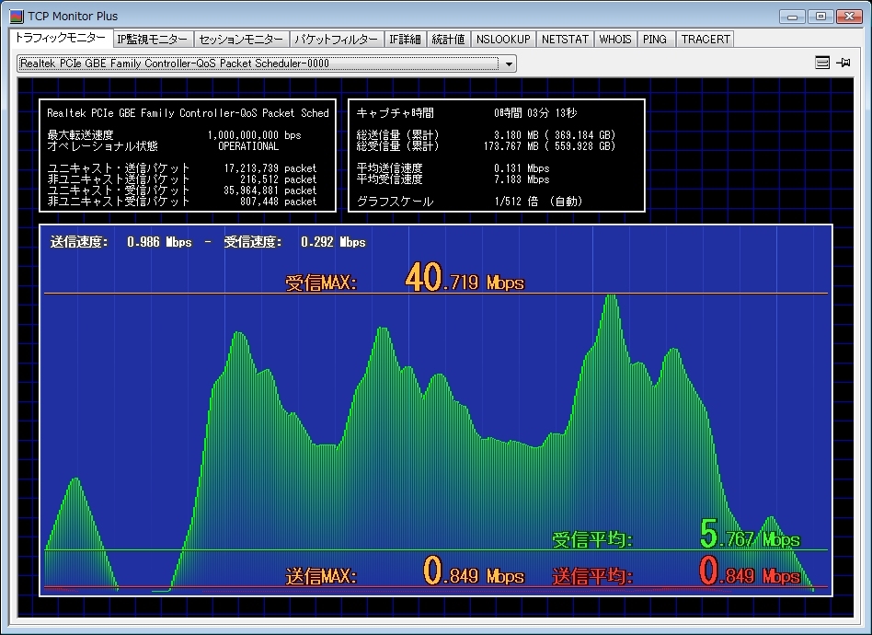
Task: Expand the Realtek network adapter dropdown
Action: (509, 63)
